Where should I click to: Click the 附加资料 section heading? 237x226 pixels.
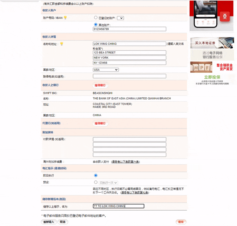(48, 132)
